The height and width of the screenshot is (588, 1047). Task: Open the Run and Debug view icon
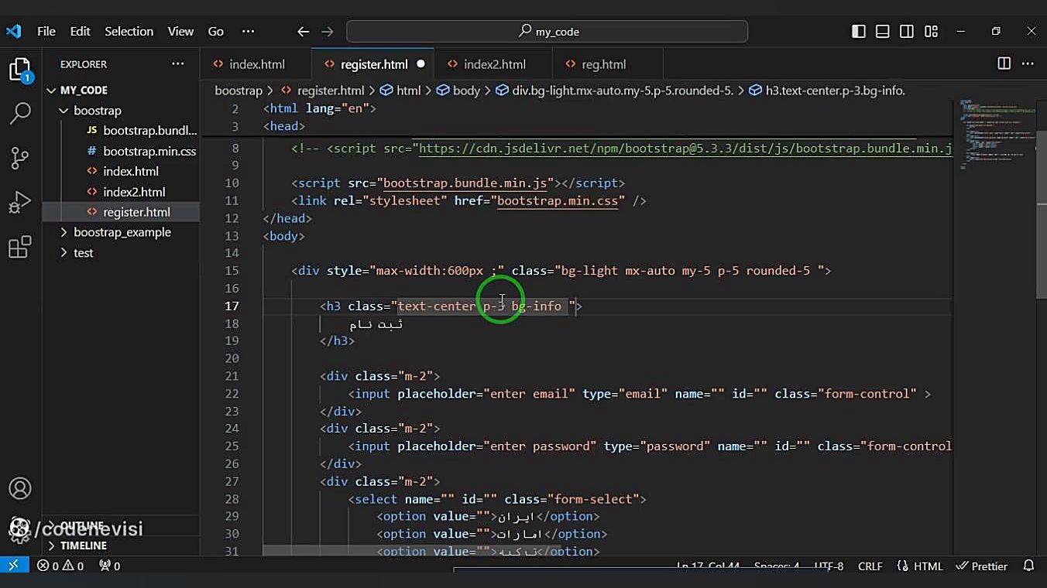coord(20,203)
